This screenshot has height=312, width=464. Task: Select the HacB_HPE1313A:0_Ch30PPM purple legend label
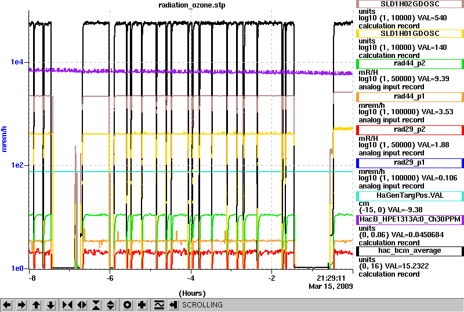coord(410,219)
